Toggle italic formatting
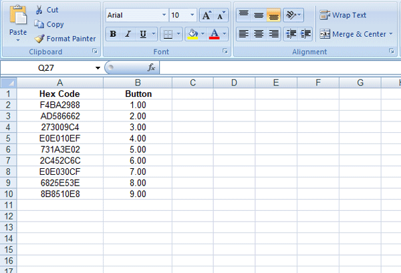The image size is (401, 273). pyautogui.click(x=128, y=34)
